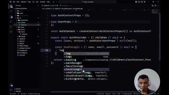Go back with the title bar arrow

54,2
